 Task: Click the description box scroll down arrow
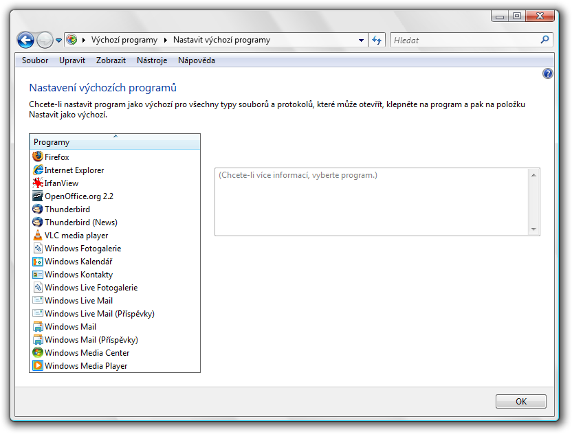(533, 229)
